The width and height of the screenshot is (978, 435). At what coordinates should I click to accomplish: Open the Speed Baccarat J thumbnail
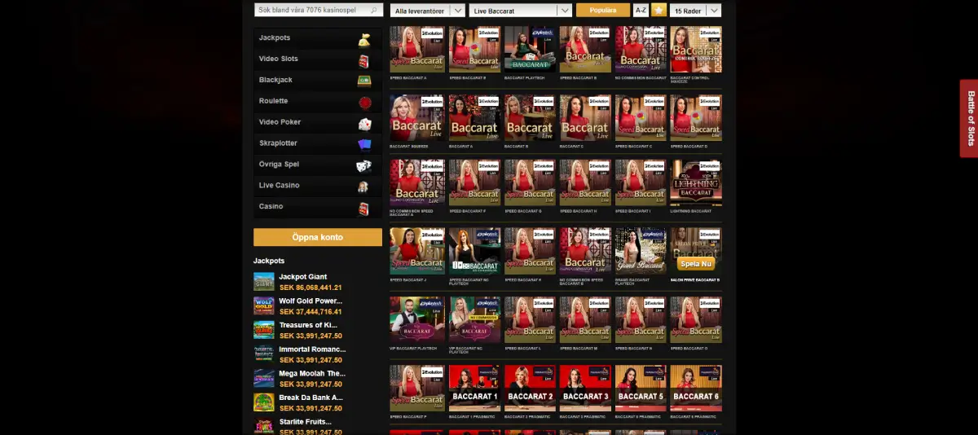coord(417,252)
